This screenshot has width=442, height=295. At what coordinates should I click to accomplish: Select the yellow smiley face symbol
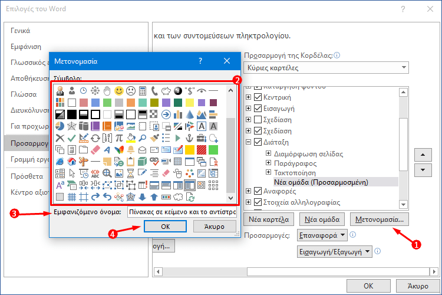pyautogui.click(x=119, y=91)
